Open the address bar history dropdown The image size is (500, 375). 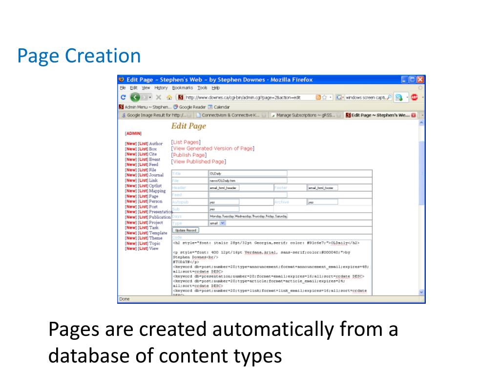[331, 97]
